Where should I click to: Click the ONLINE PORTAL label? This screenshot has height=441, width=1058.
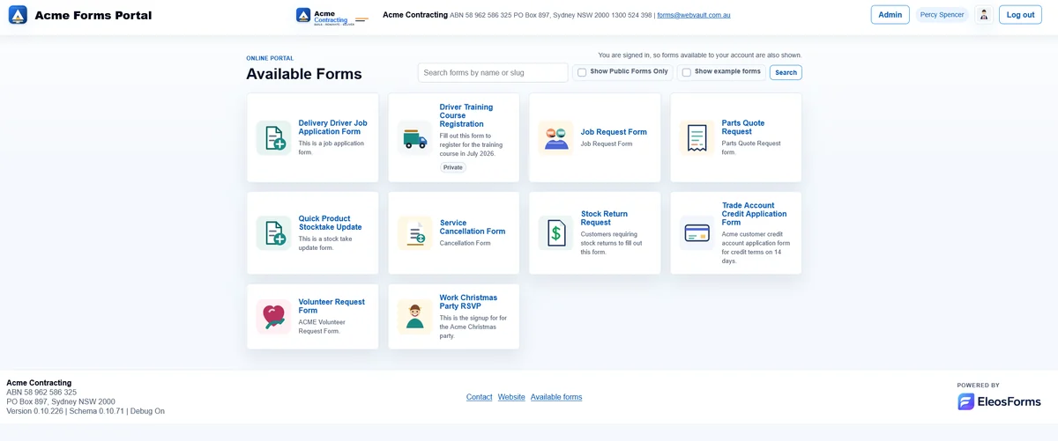[x=270, y=58]
